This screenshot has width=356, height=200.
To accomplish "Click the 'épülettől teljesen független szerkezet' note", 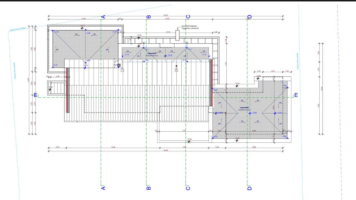I will [x=190, y=27].
